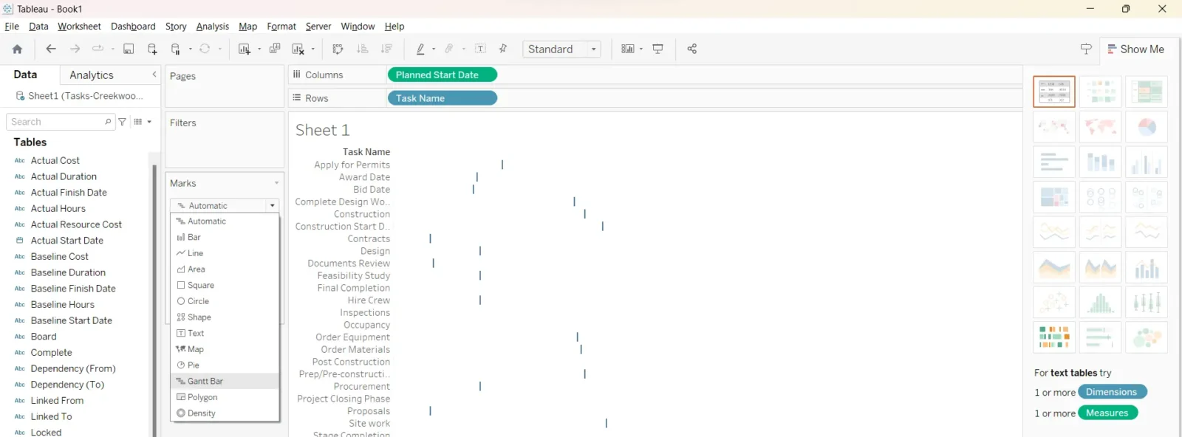Click the Fix axes pin icon
1182x437 pixels.
point(503,49)
